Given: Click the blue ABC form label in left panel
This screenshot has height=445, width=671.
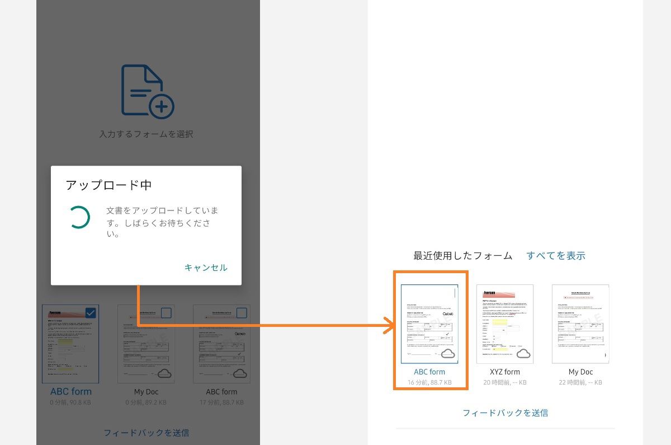Looking at the screenshot, I should point(70,391).
